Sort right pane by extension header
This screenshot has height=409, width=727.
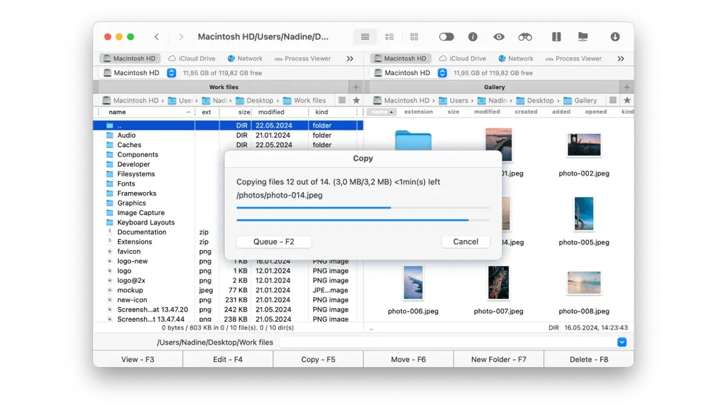click(x=419, y=112)
